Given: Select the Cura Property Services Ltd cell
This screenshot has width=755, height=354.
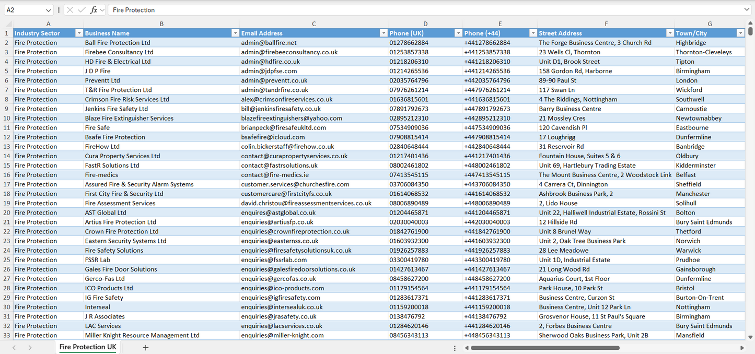Looking at the screenshot, I should [162, 156].
